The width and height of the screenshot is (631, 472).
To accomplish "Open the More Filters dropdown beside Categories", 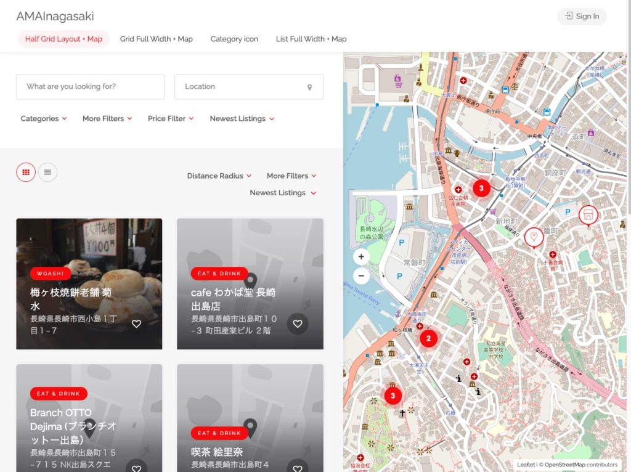I will coord(107,119).
